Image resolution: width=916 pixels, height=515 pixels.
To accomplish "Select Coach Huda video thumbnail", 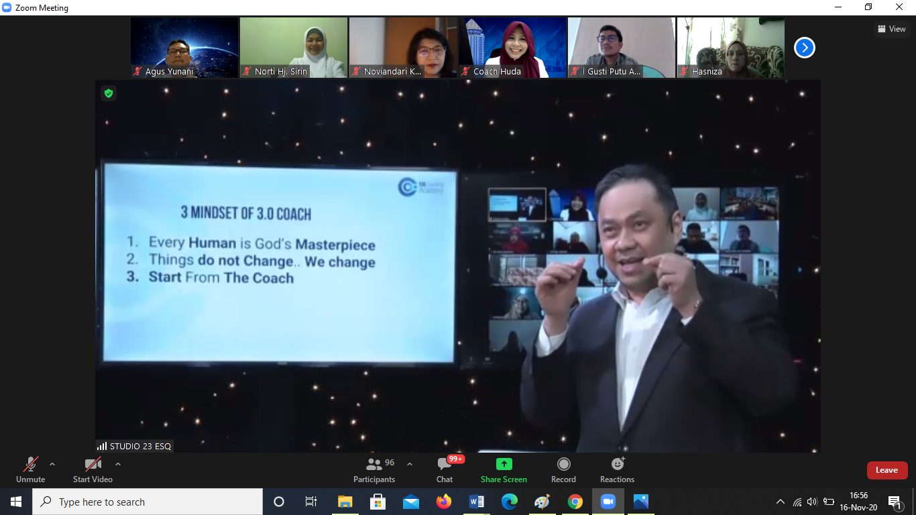I will click(x=512, y=48).
